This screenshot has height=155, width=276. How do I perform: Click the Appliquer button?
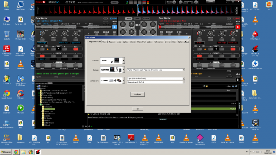click(137, 94)
